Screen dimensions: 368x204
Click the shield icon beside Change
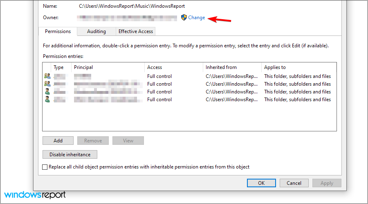184,18
